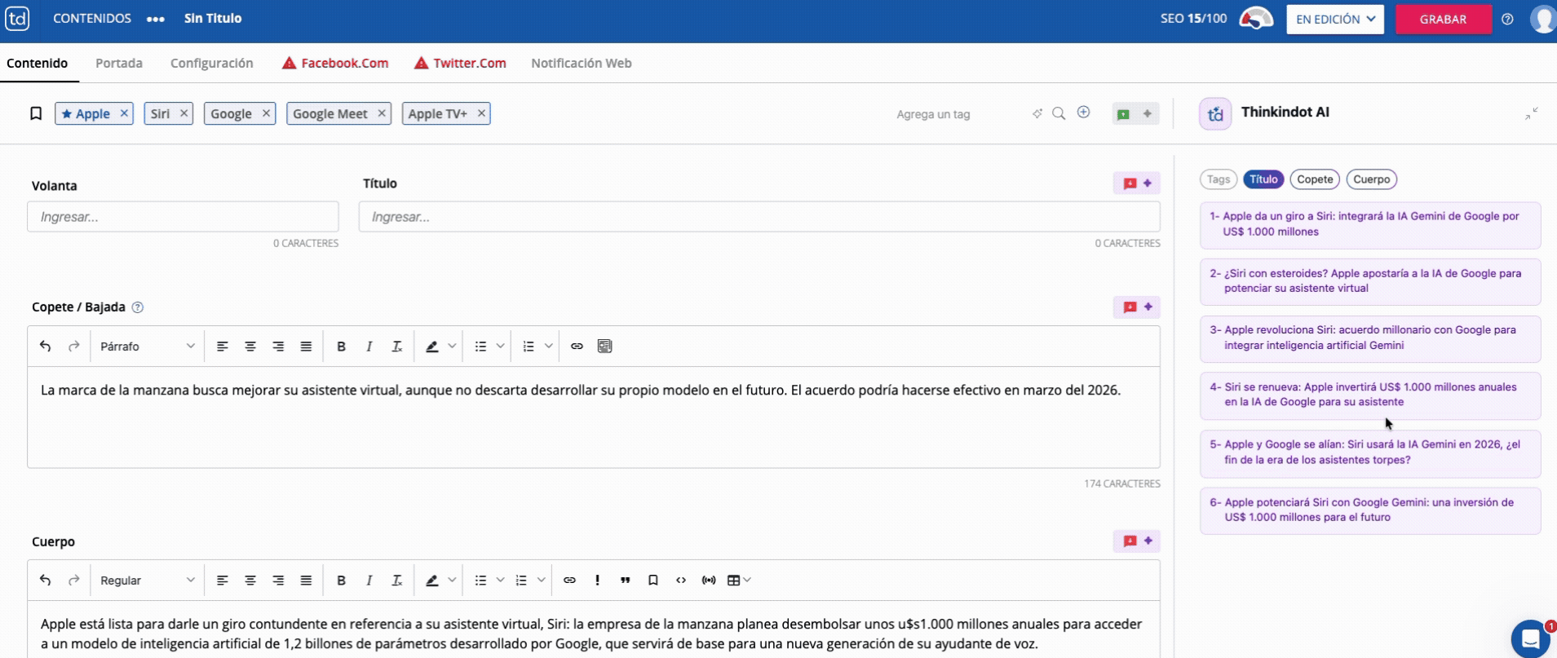Toggle the Apple star main-tag marker
The image size is (1557, 658).
[67, 114]
